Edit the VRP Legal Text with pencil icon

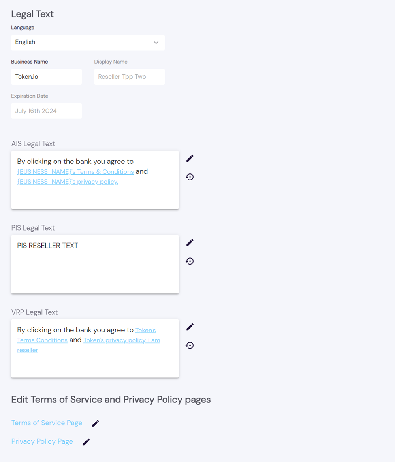click(x=190, y=327)
